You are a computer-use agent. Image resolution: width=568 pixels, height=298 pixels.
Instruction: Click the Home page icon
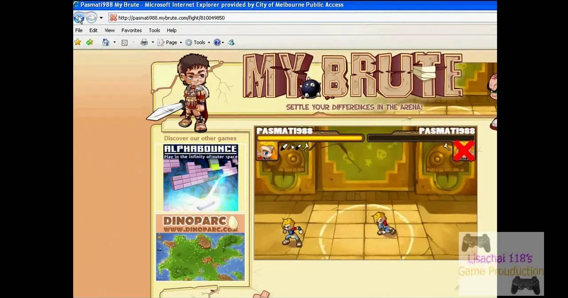106,42
